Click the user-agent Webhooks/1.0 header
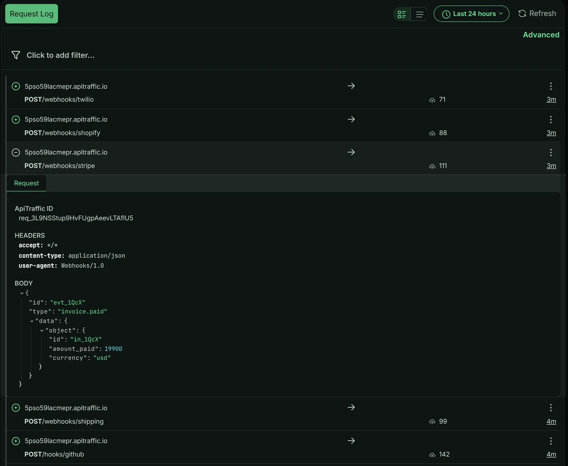This screenshot has width=568, height=466. point(61,266)
